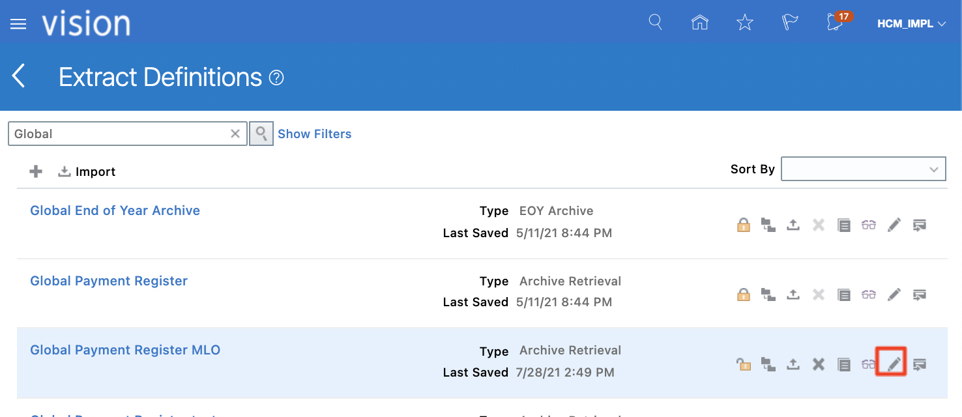The image size is (962, 417).
Task: Click the pencil edit icon for Global Payment Register MLO
Action: (894, 364)
